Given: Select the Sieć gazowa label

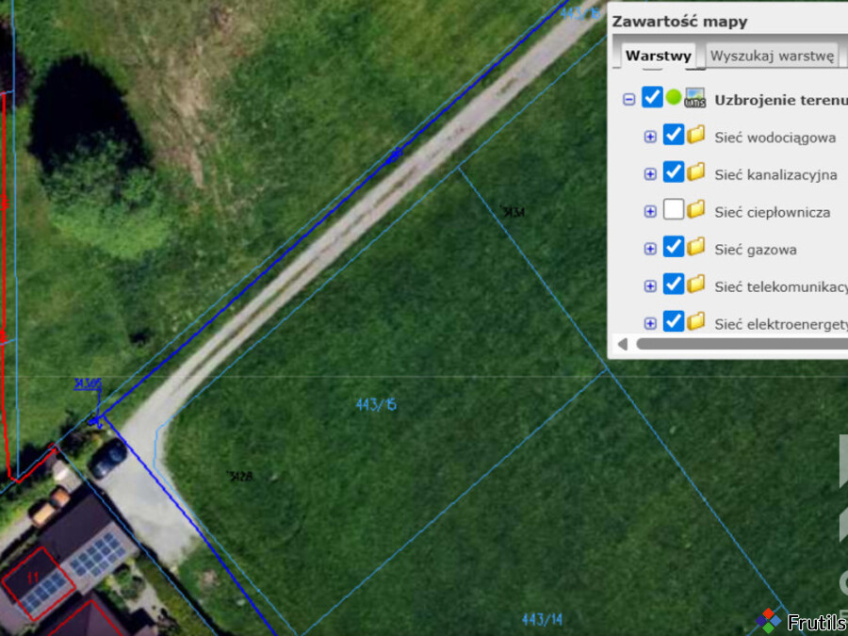Looking at the screenshot, I should point(756,250).
